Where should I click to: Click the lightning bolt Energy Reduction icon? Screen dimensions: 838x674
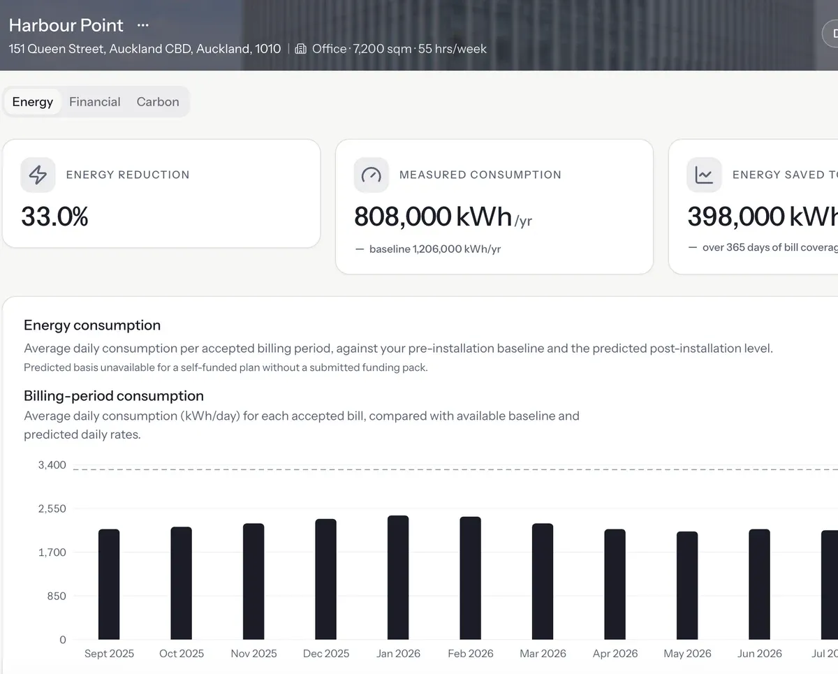pos(38,175)
